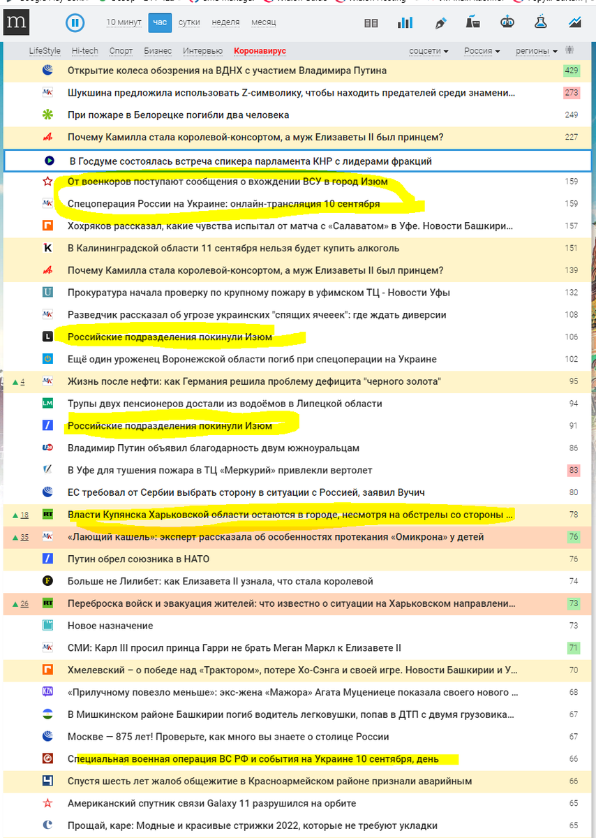
Task: Click the people icon beside регионы
Action: pyautogui.click(x=570, y=50)
